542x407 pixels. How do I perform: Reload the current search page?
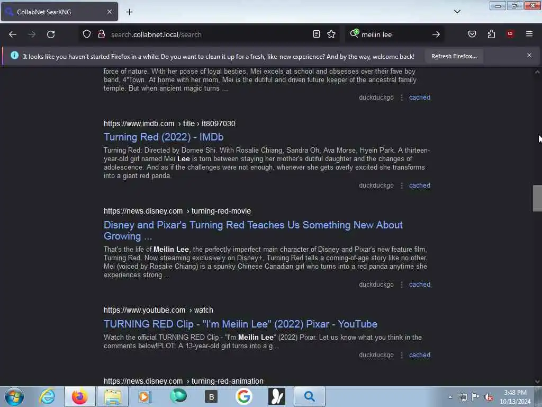(x=51, y=34)
